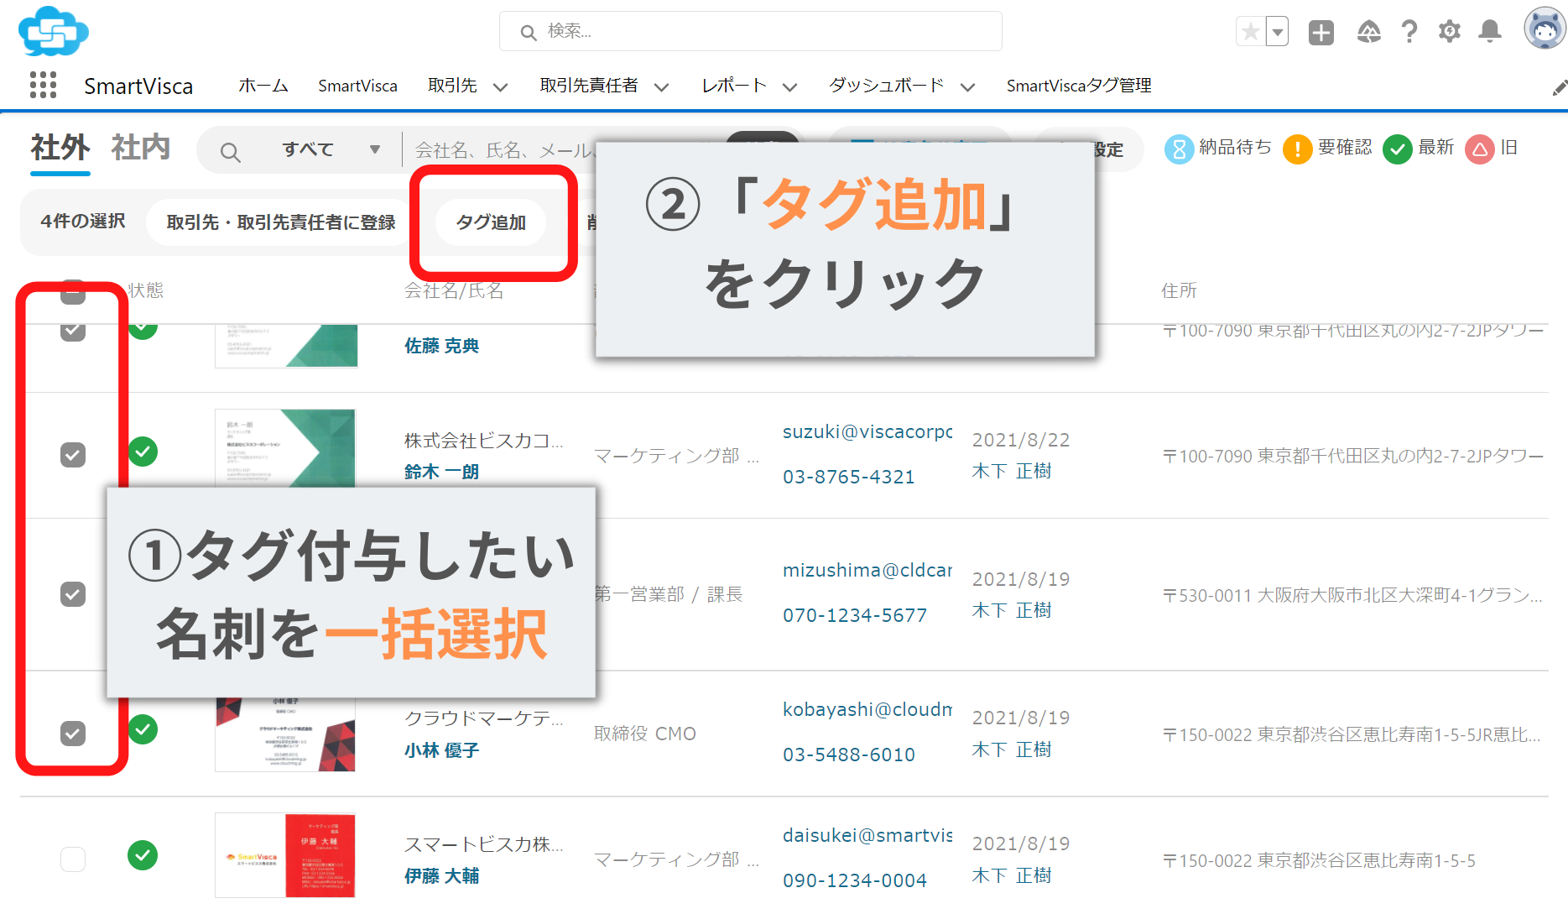Open the user profile avatar

1545,29
